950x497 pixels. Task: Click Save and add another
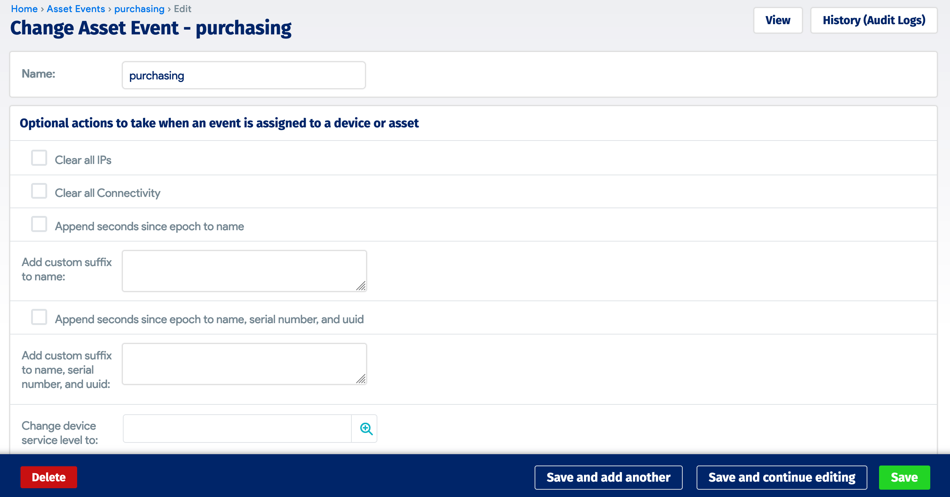[608, 478]
